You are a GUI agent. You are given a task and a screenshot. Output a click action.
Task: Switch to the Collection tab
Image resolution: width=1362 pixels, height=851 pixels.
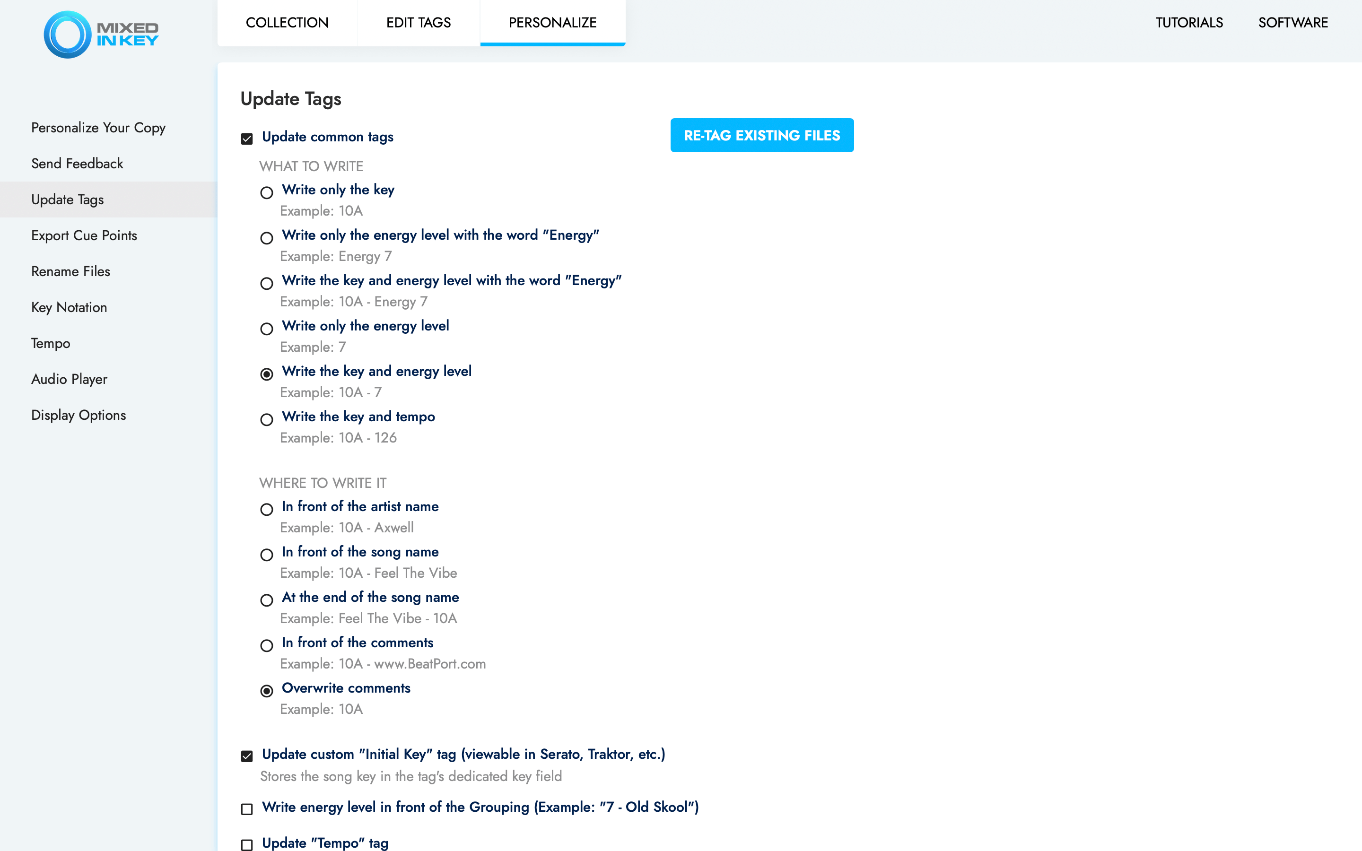287,23
